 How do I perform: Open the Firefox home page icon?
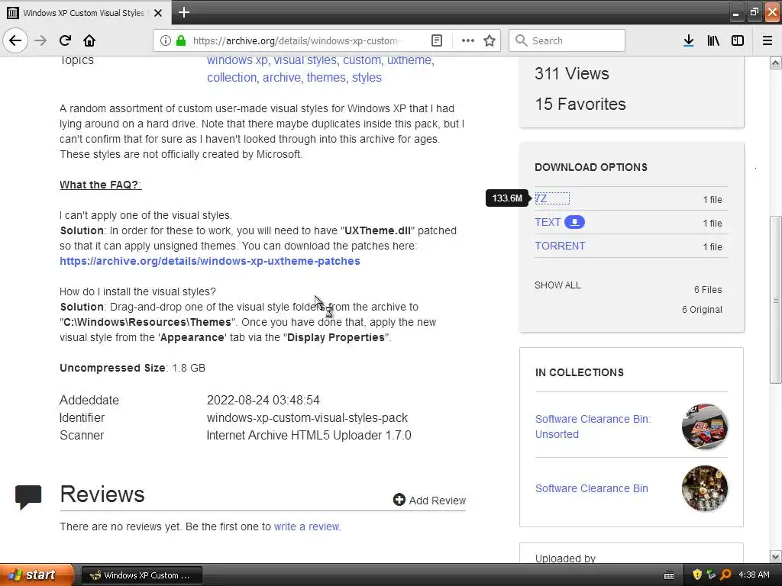point(89,40)
